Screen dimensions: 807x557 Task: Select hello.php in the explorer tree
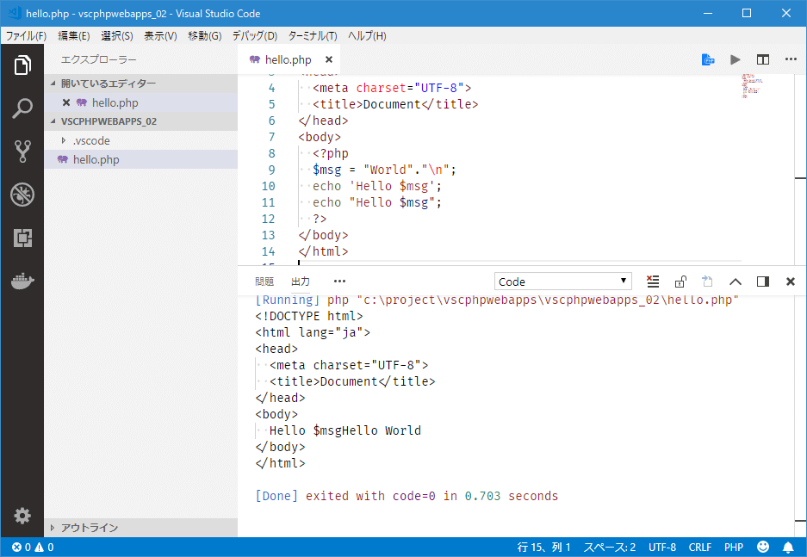(99, 158)
